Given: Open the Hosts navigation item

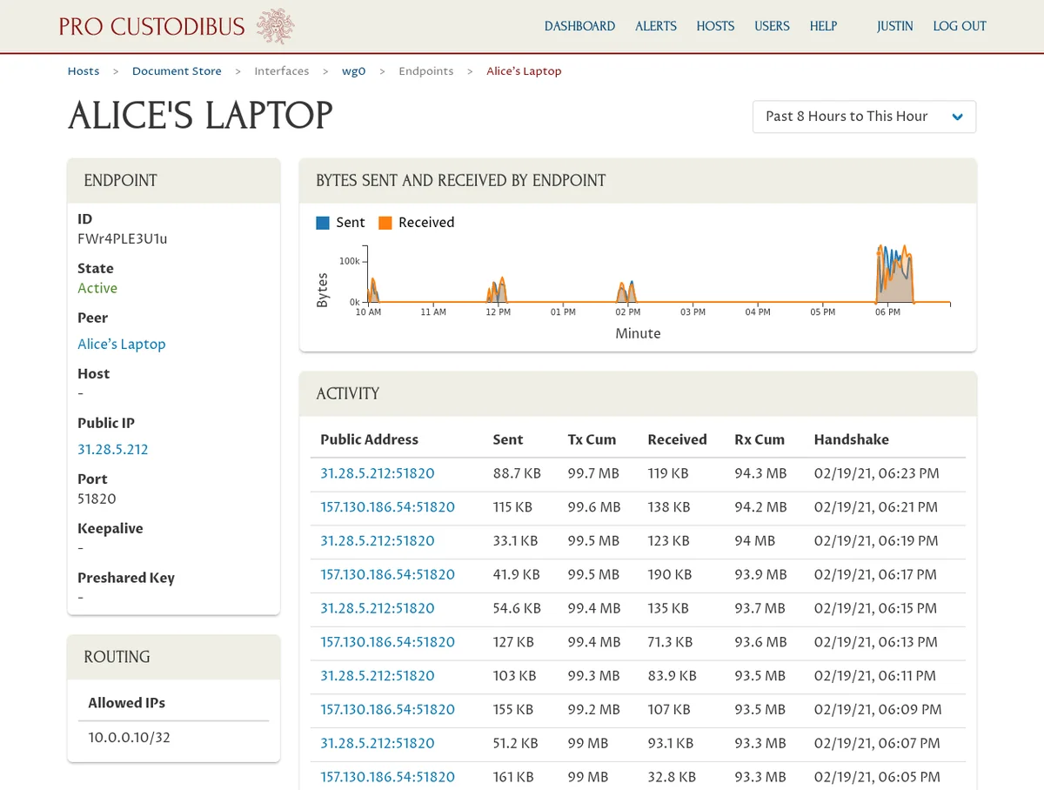Looking at the screenshot, I should (x=715, y=26).
